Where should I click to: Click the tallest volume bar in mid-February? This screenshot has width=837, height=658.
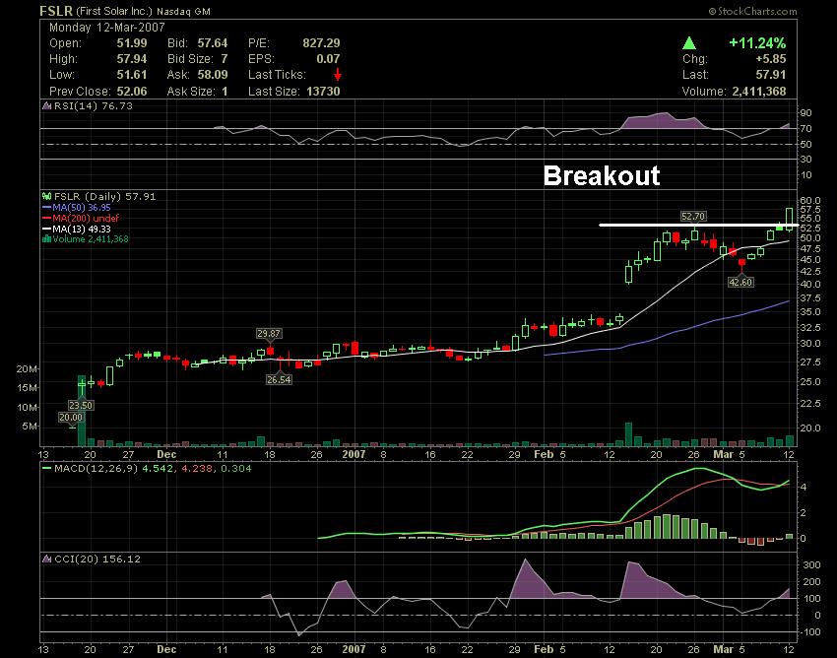click(629, 434)
